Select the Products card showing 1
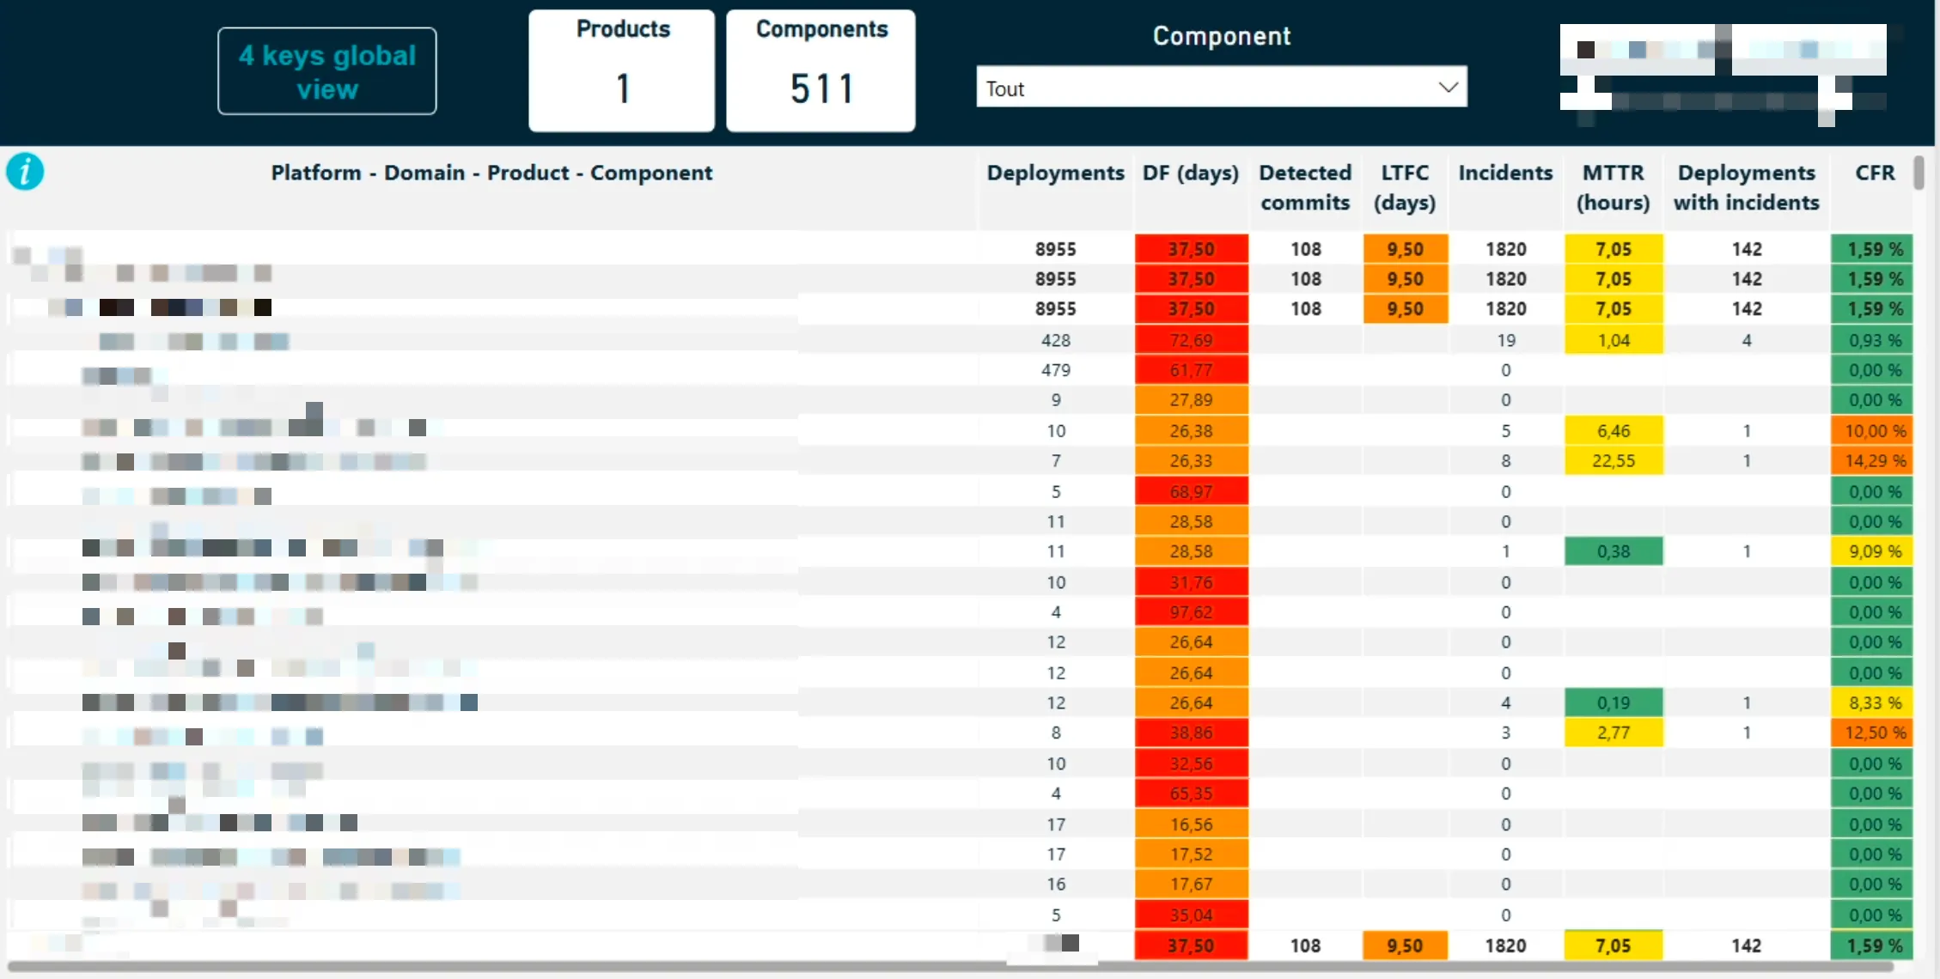 pyautogui.click(x=621, y=70)
